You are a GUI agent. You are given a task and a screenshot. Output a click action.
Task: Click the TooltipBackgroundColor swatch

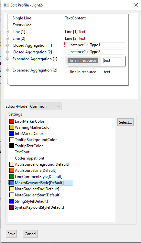12,140
